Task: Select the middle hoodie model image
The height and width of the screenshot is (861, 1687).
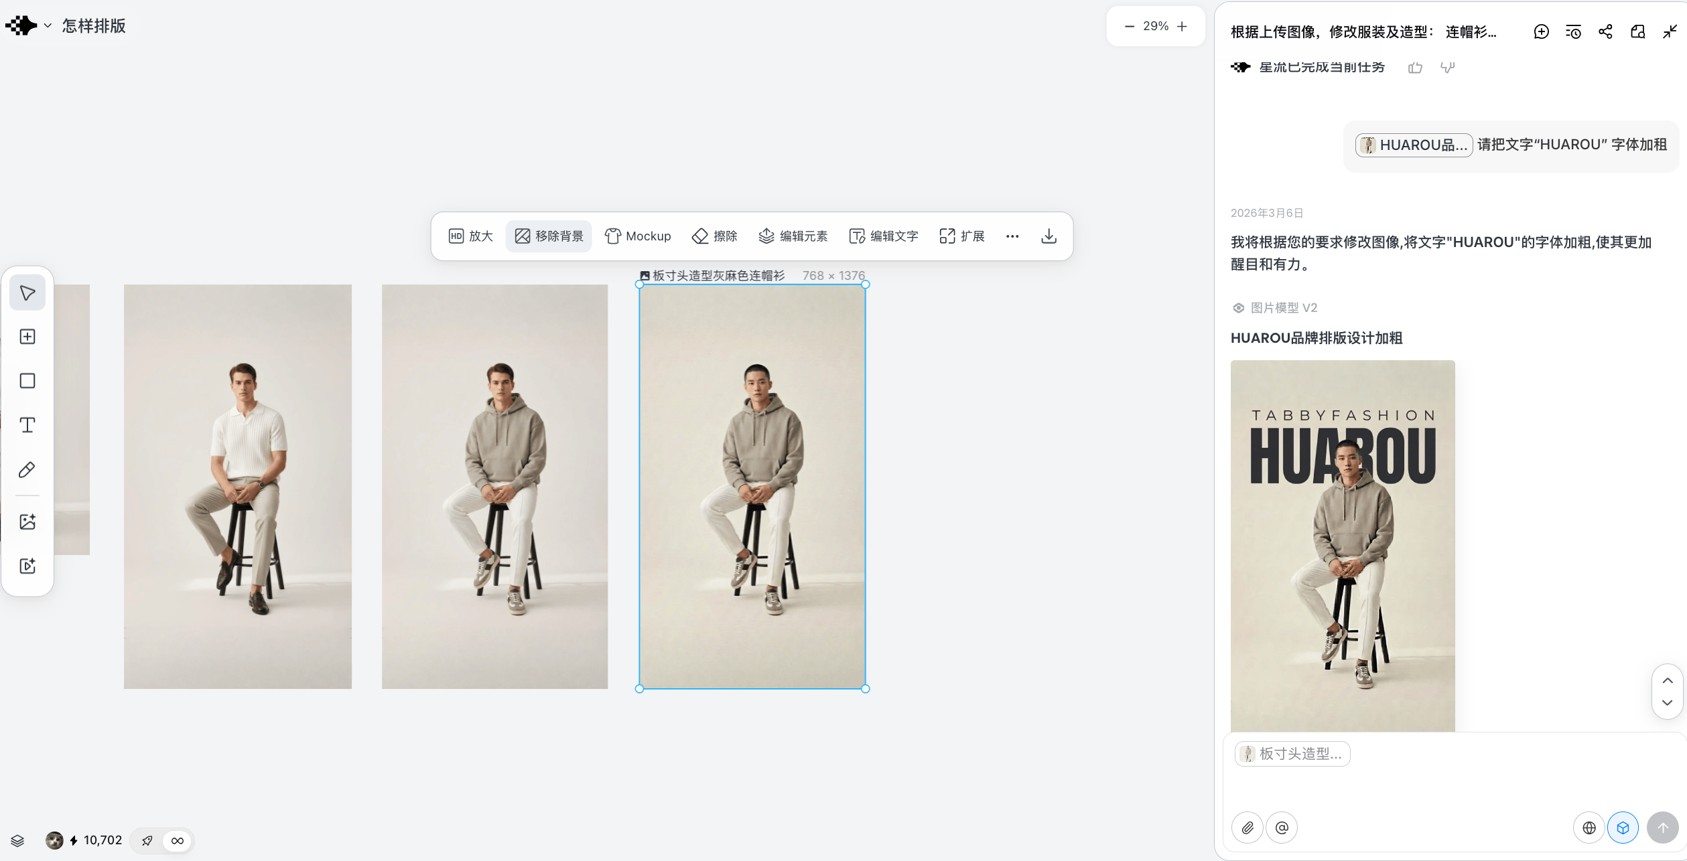Action: pyautogui.click(x=495, y=487)
